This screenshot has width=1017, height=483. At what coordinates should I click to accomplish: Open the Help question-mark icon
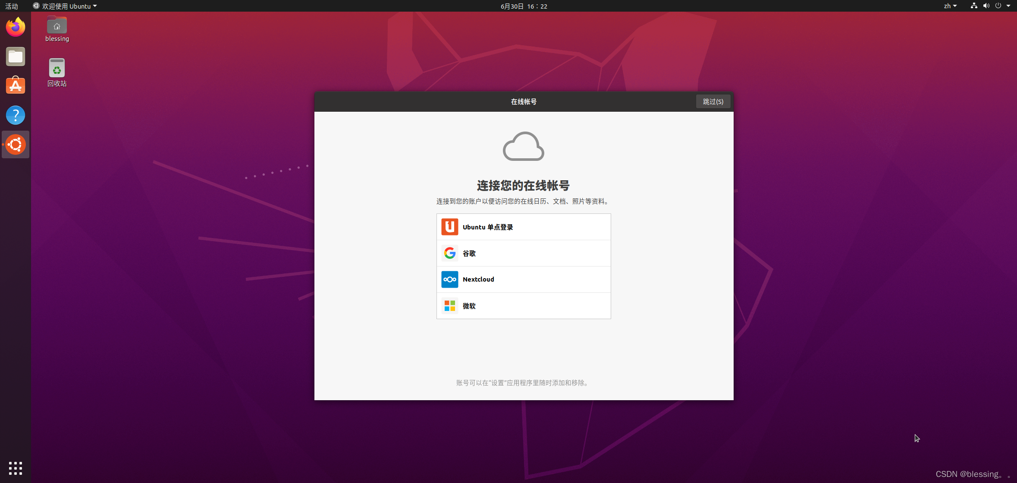point(16,115)
